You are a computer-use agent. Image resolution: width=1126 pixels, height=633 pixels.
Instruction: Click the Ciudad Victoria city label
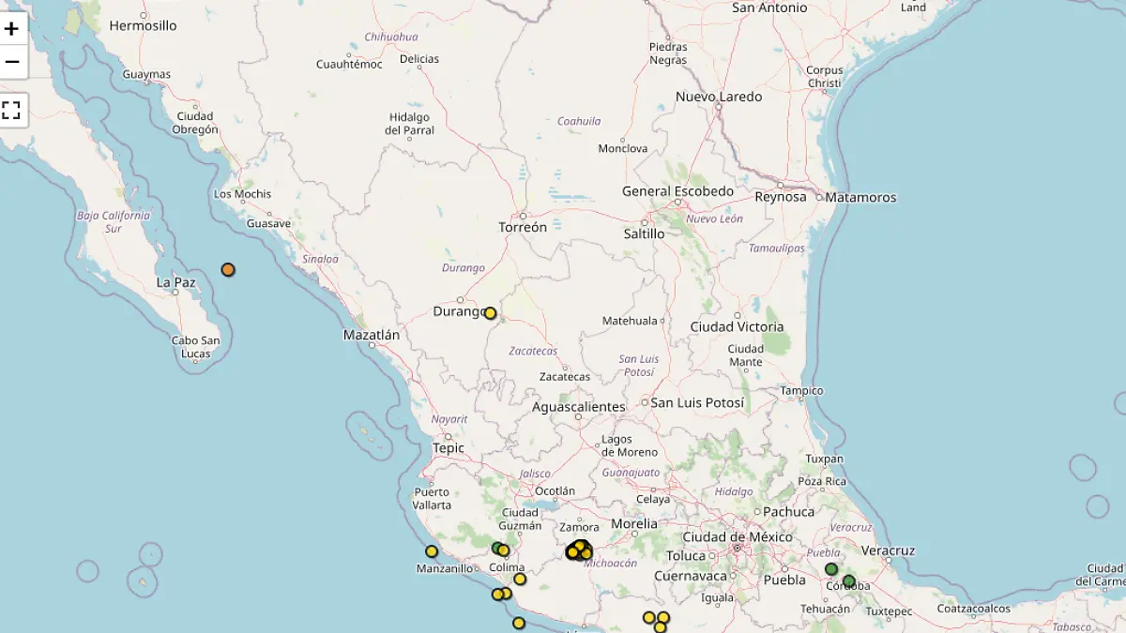tap(737, 326)
